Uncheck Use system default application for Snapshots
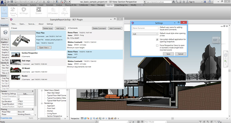Image resolution: width=231 pixels, height=123 pixels. pos(157,39)
